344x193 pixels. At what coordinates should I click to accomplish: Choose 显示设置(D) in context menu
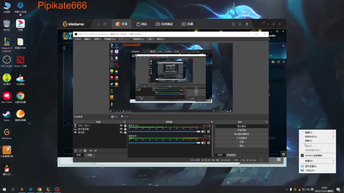click(317, 166)
